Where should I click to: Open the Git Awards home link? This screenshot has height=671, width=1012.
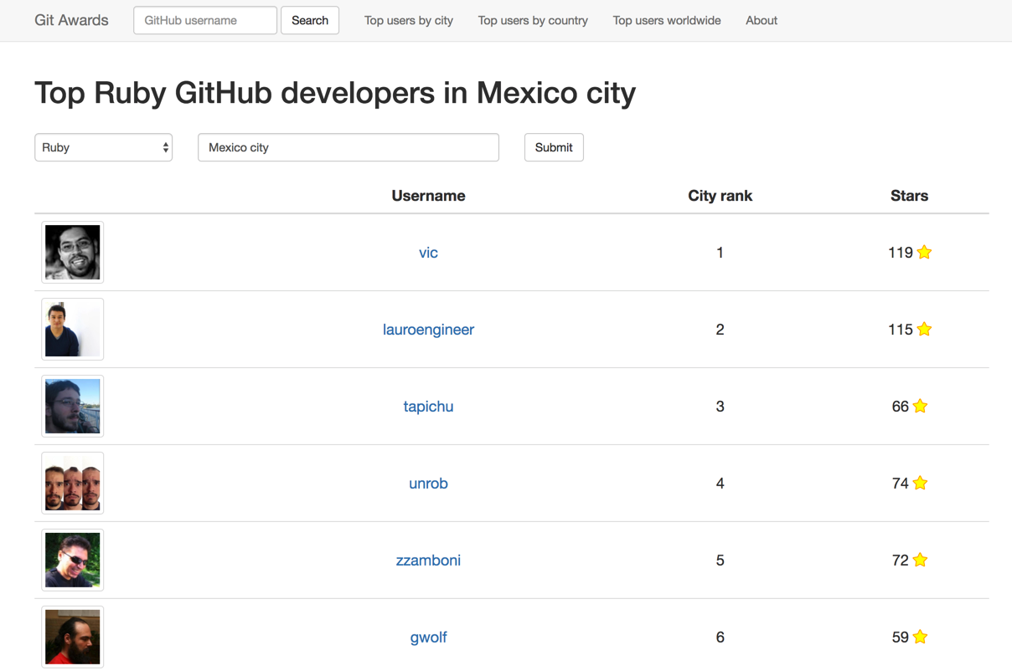click(70, 20)
